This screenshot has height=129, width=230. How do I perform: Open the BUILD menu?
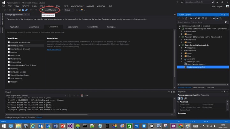(34, 6)
